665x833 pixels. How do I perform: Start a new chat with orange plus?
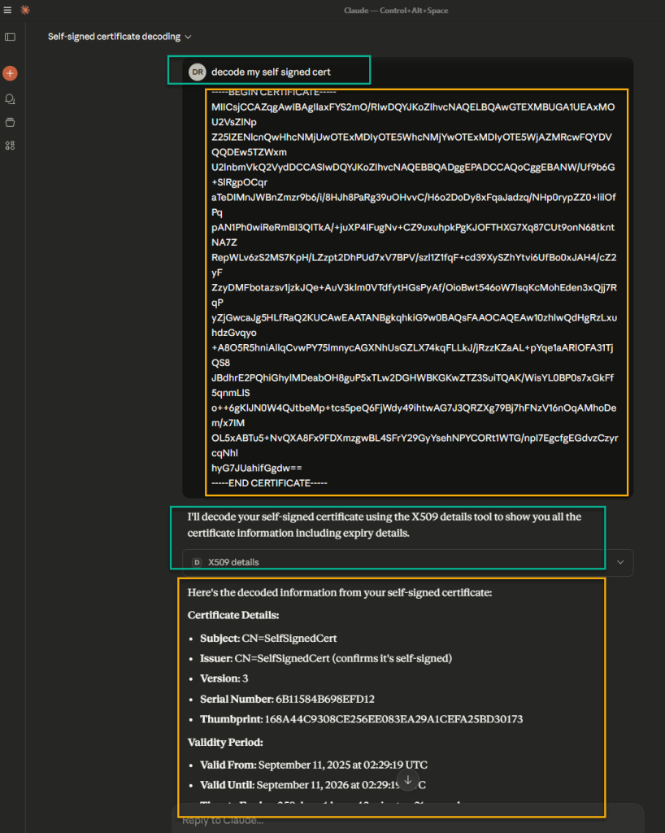click(10, 73)
